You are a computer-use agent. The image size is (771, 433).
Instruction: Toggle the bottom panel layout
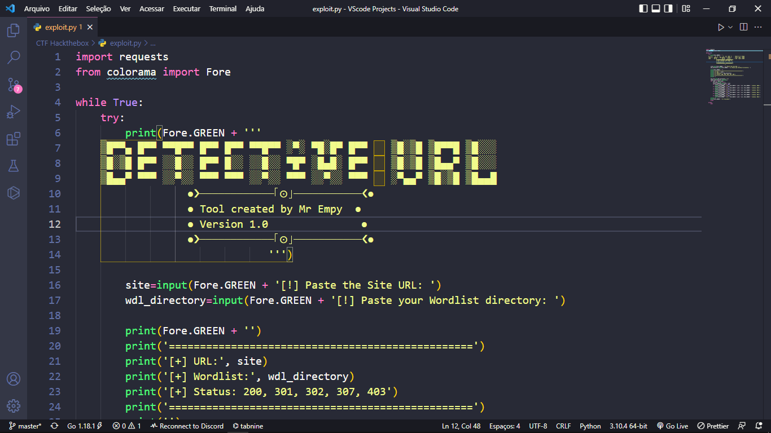click(656, 8)
